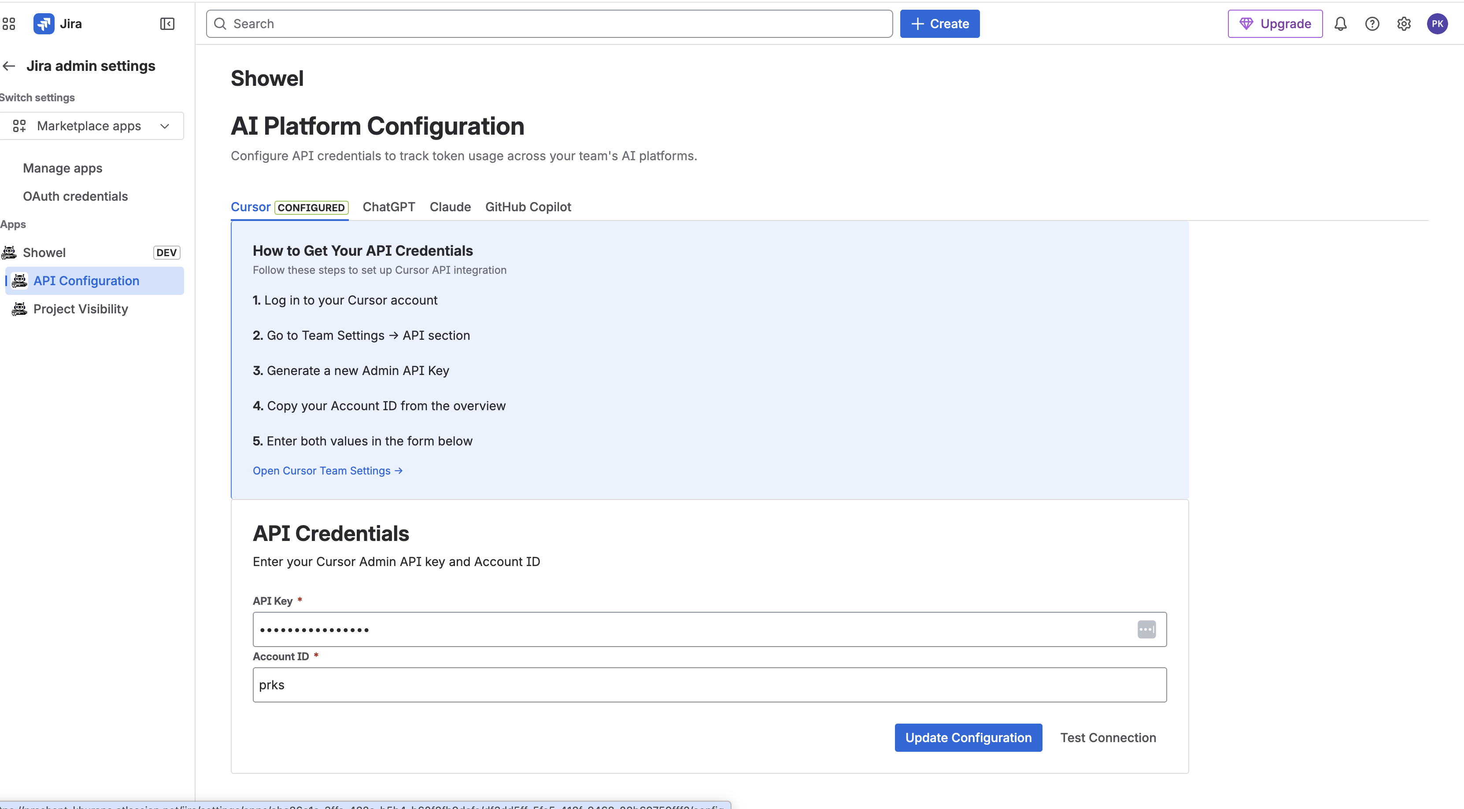Focus the Search input field
This screenshot has width=1464, height=809.
(x=549, y=24)
